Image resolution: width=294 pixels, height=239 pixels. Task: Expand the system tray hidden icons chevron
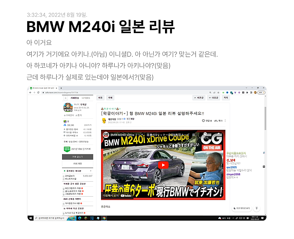click(x=233, y=218)
